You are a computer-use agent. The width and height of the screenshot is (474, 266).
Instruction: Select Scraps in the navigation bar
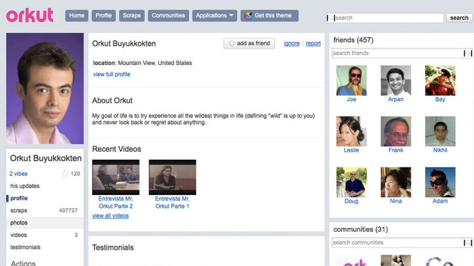pos(131,16)
